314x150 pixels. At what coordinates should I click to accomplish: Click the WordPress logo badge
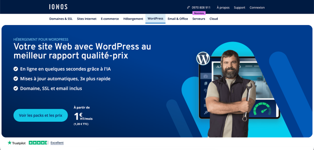pos(203,58)
